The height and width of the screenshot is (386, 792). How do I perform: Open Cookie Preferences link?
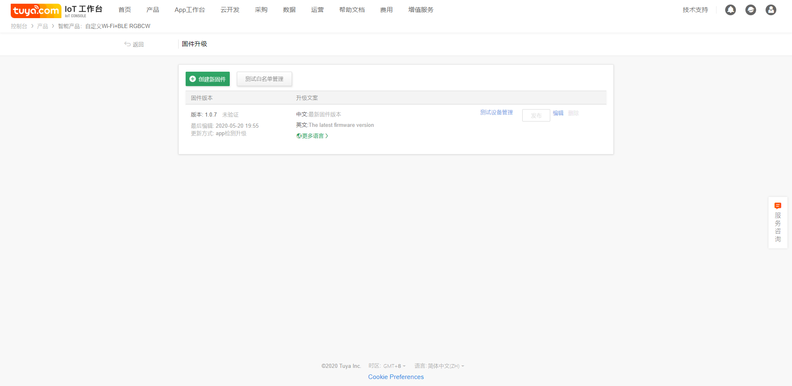point(396,377)
